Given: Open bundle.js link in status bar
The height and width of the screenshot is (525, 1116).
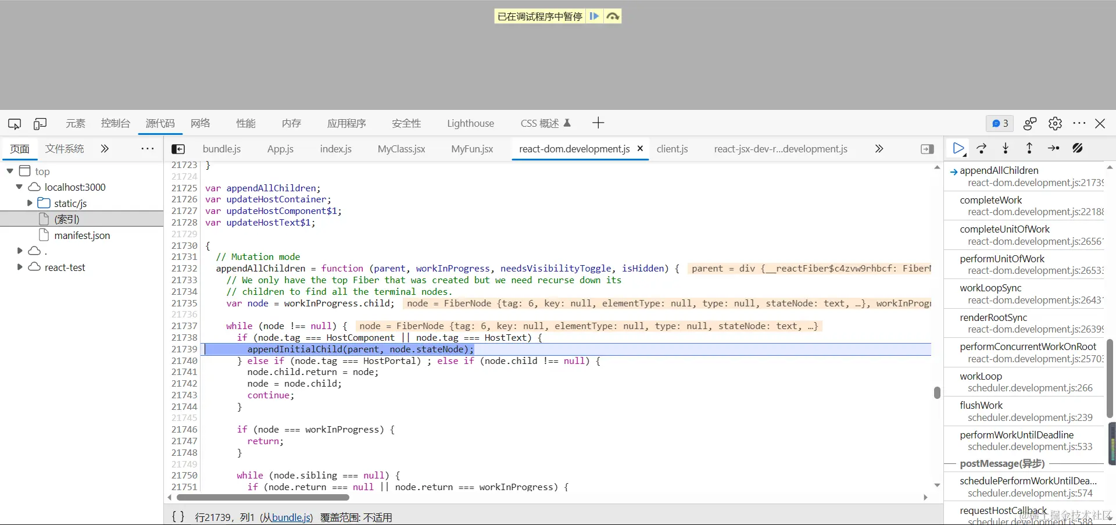Looking at the screenshot, I should click(291, 517).
